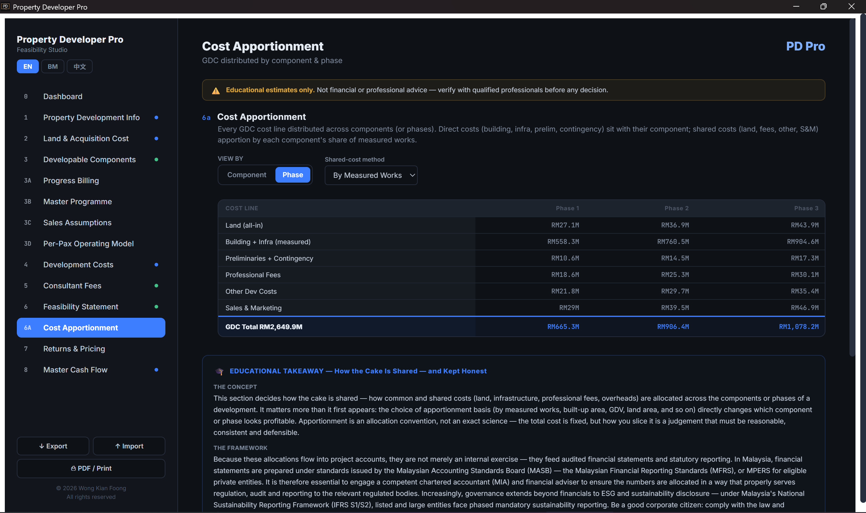Click the PDF / Print button
866x513 pixels.
pos(91,469)
